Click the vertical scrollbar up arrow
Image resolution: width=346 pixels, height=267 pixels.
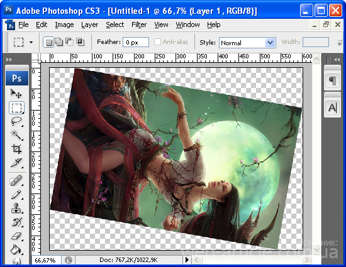[x=316, y=58]
